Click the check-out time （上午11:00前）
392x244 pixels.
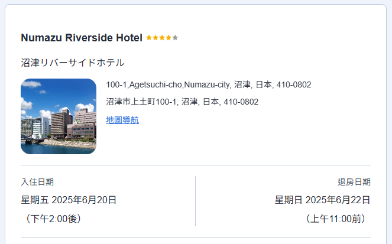(x=335, y=219)
